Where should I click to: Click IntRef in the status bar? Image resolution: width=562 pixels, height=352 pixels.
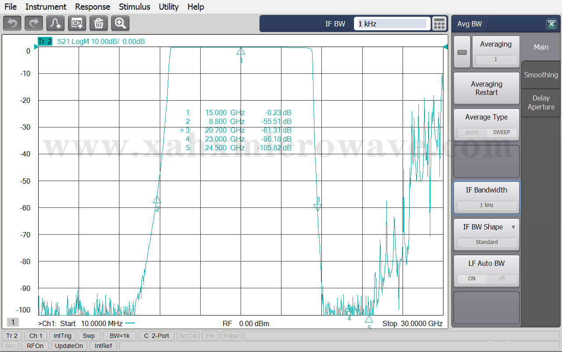tap(103, 346)
